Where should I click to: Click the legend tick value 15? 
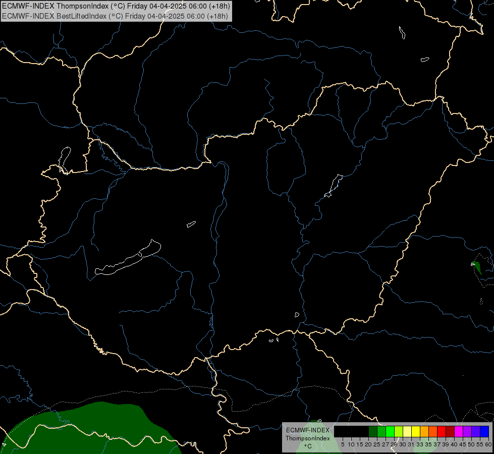click(360, 444)
